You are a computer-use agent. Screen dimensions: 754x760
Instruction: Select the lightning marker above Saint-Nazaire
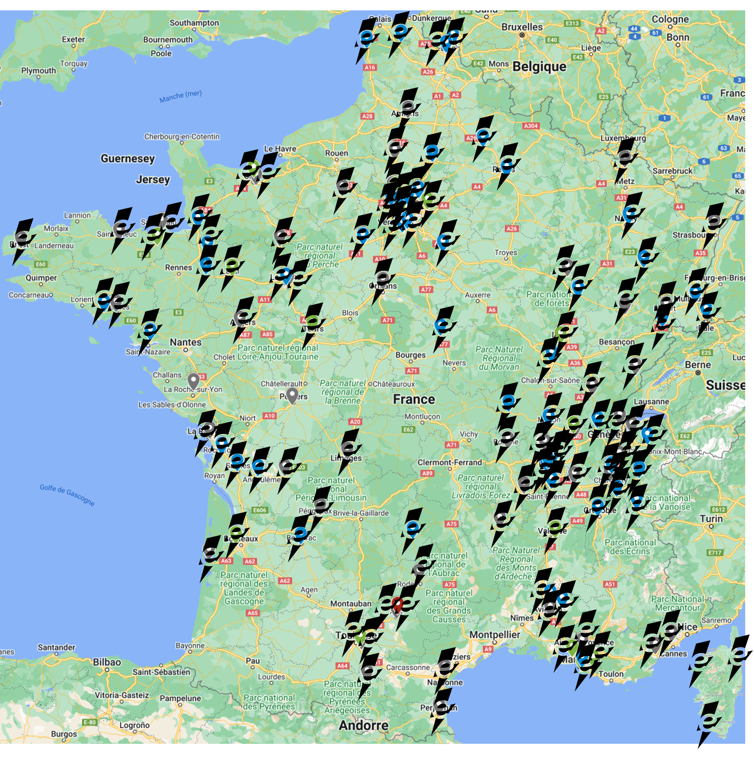point(150,332)
